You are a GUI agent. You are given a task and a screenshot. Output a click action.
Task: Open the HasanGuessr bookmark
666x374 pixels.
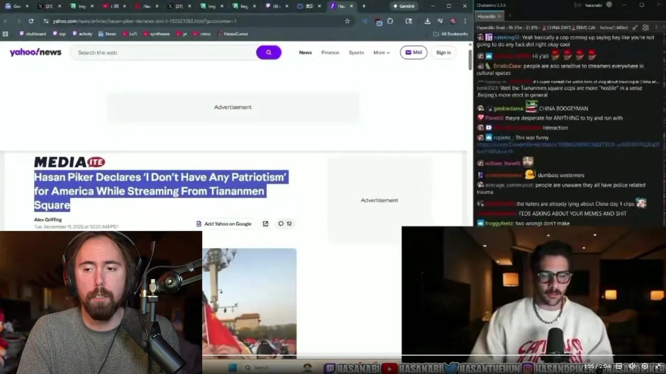233,34
